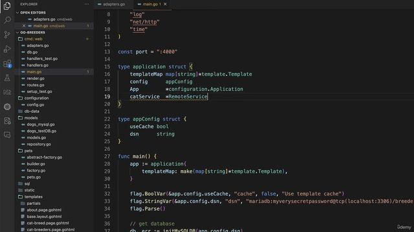
Task: Open dogs_testDB.go file
Action: (41, 131)
